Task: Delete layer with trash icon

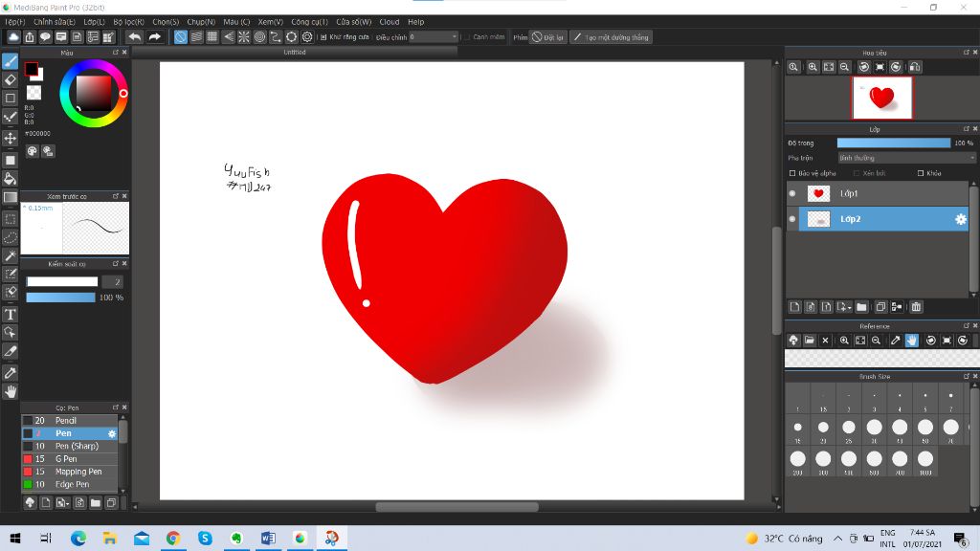Action: [x=916, y=307]
